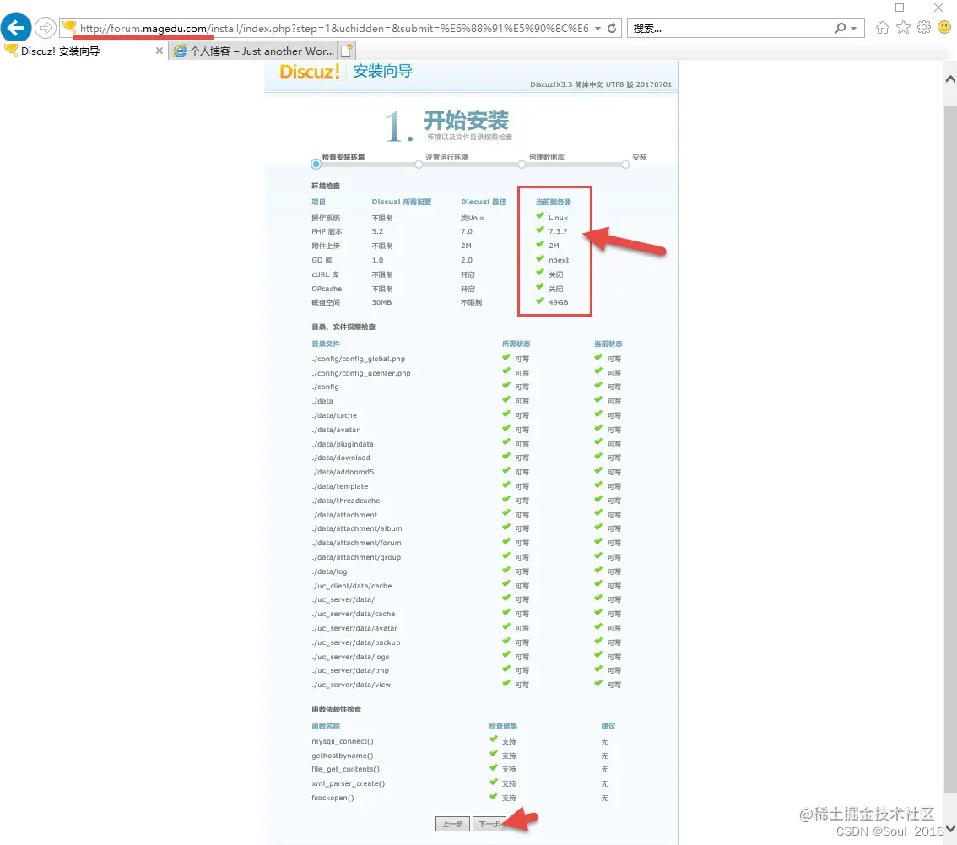
Task: Click the 下一步 button
Action: [x=489, y=824]
